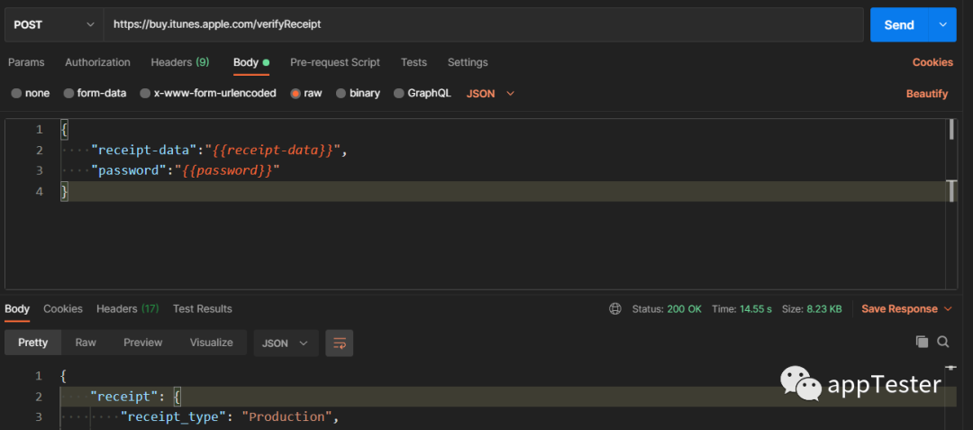
Task: Open the JSON format dropdown for the request body
Action: coord(490,94)
